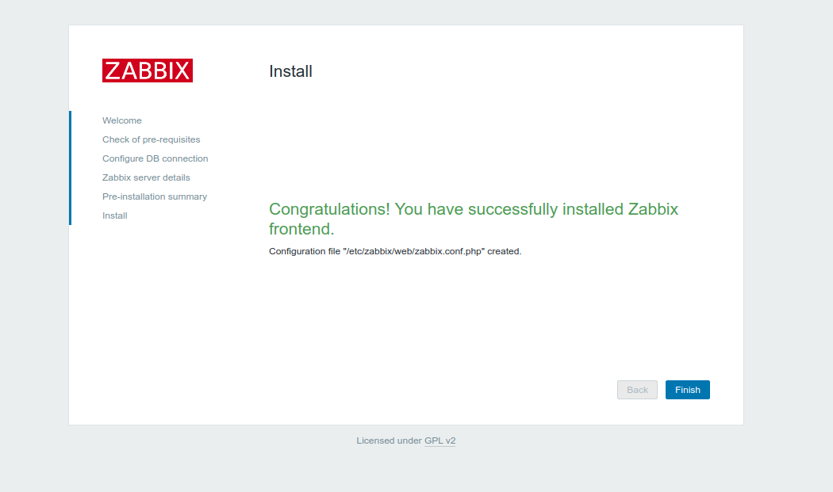This screenshot has height=492, width=833.
Task: Click the word frontend. in the green message
Action: (301, 229)
